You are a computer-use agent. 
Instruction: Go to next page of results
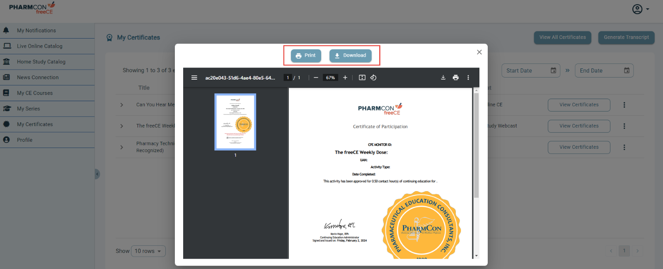click(637, 251)
